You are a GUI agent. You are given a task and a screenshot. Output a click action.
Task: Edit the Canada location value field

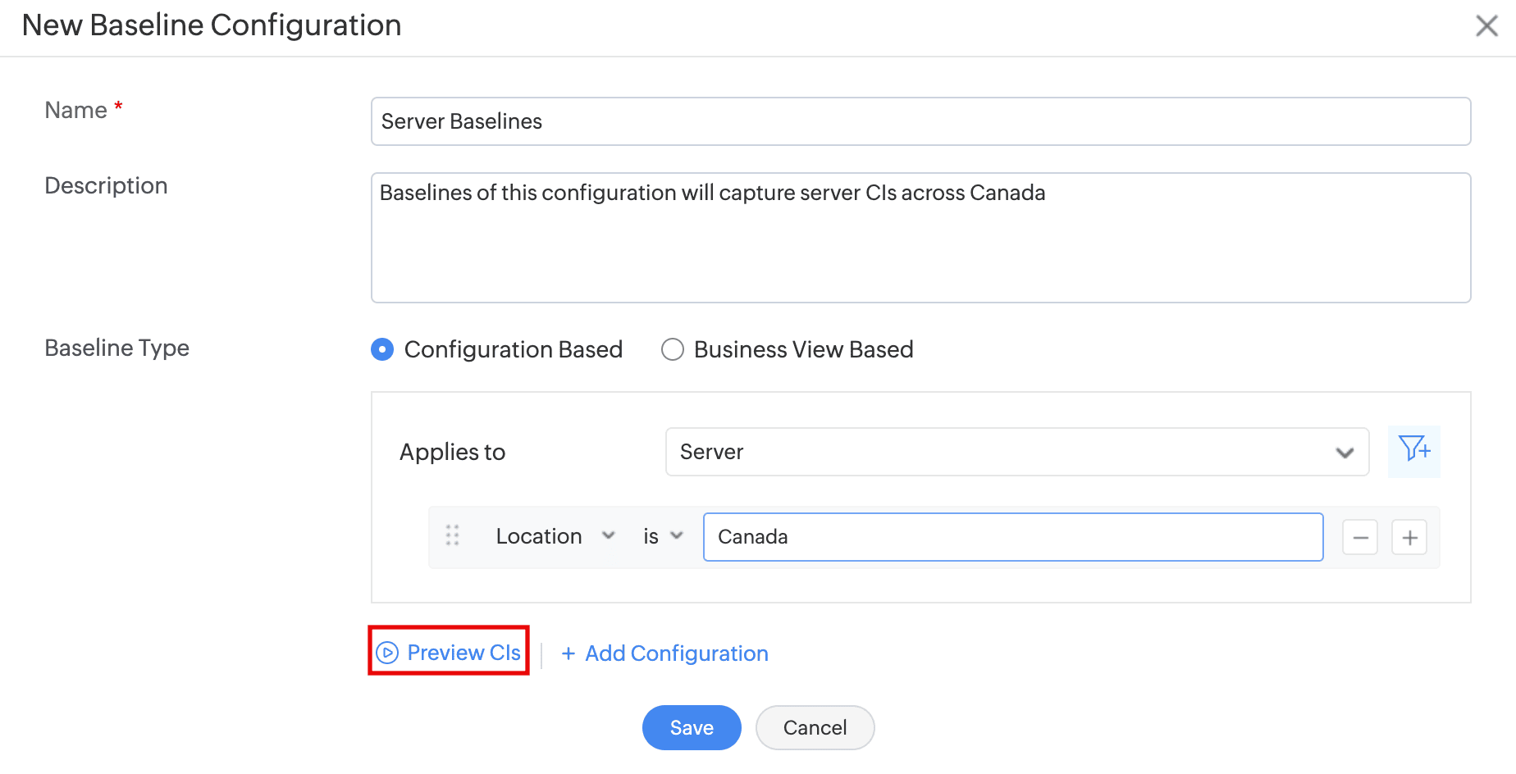click(1012, 537)
